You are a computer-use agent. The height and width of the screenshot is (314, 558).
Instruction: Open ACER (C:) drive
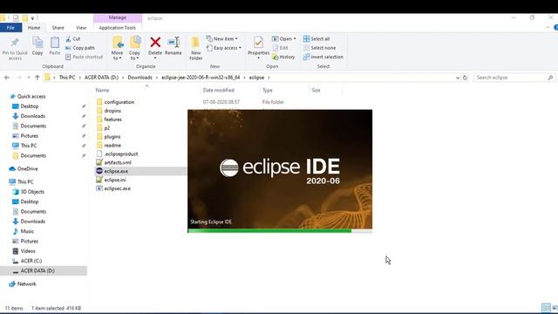(31, 261)
